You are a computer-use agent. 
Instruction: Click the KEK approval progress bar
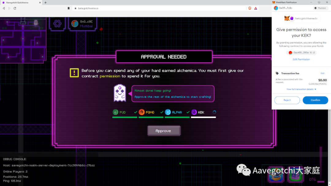pyautogui.click(x=203, y=117)
